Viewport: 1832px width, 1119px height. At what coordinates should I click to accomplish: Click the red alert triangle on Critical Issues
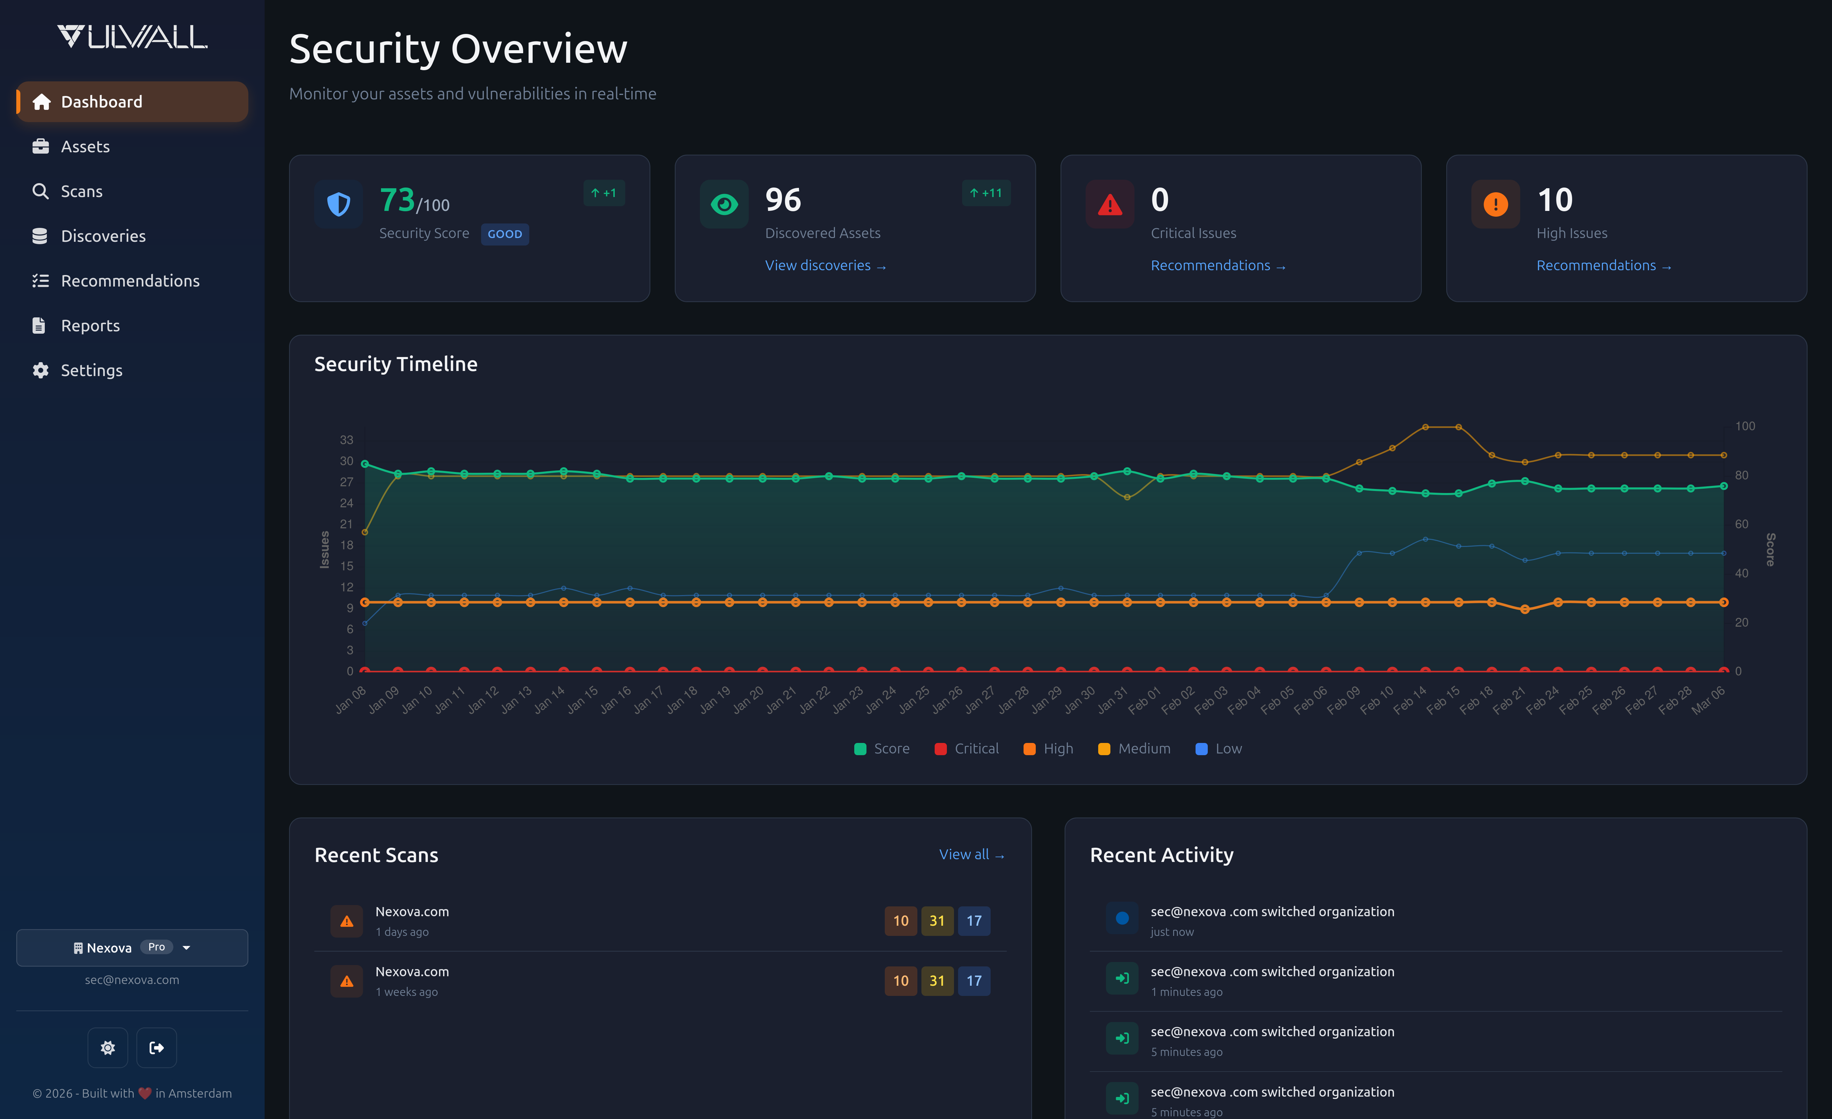[x=1109, y=204]
